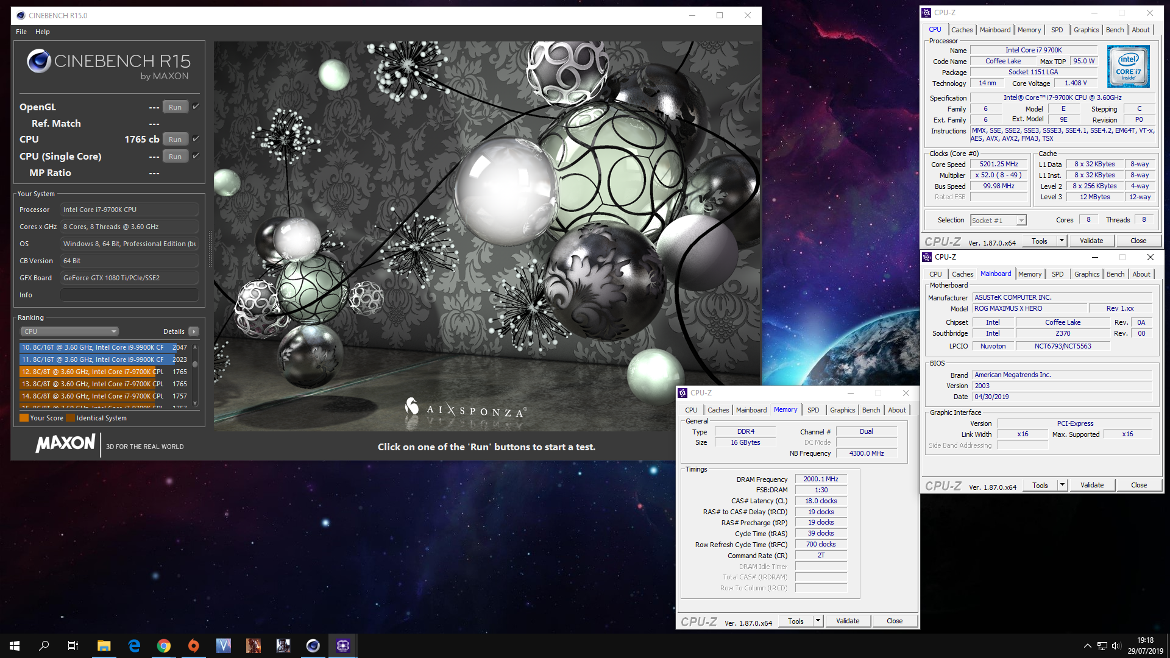1170x658 pixels.
Task: Open Task View on taskbar
Action: click(73, 646)
